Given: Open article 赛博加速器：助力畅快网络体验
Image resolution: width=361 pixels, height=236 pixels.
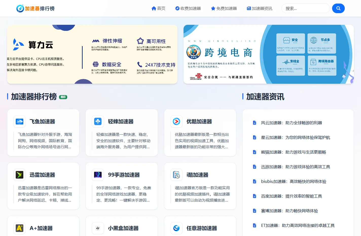Looking at the screenshot, I should pos(290,211).
